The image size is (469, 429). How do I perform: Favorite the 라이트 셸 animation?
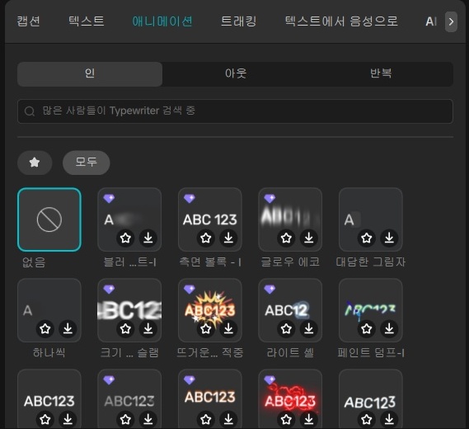tap(286, 328)
